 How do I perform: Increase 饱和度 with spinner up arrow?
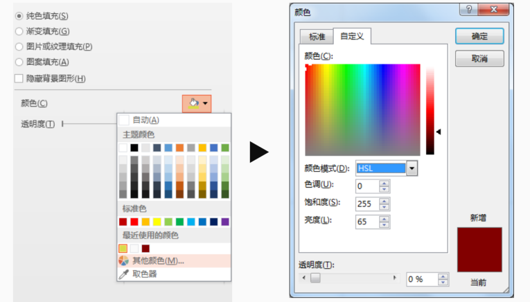(385, 202)
